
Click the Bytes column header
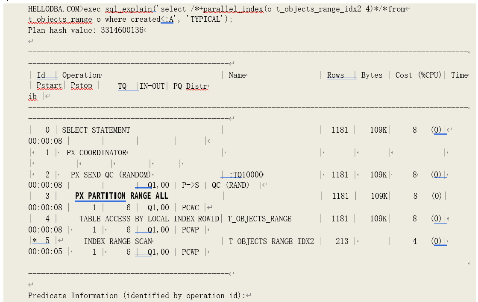coord(372,75)
